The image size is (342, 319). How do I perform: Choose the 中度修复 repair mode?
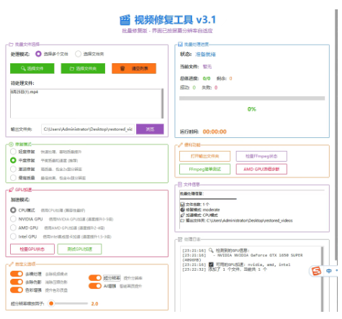(x=13, y=160)
